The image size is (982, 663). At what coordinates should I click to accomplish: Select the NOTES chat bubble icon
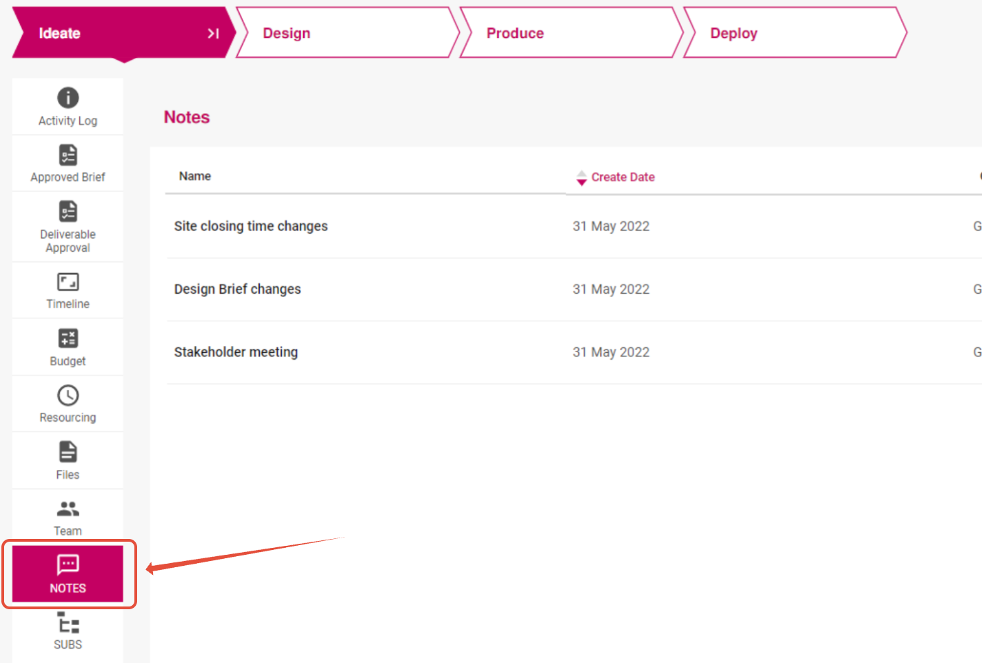point(68,564)
